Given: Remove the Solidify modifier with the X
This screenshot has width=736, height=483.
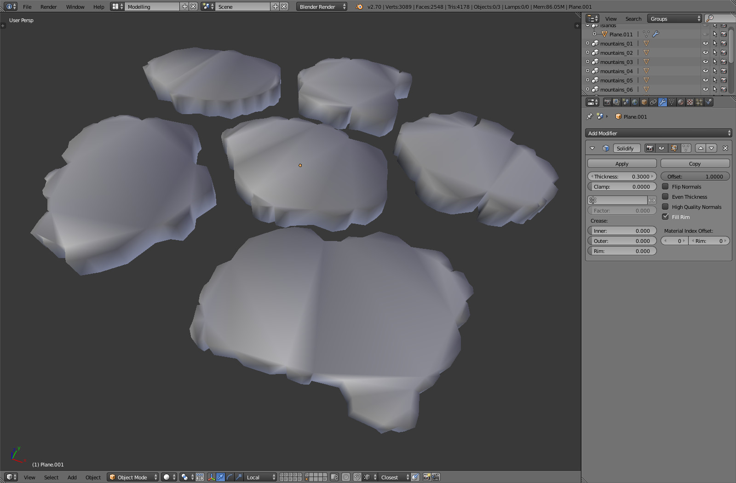Looking at the screenshot, I should tap(725, 148).
